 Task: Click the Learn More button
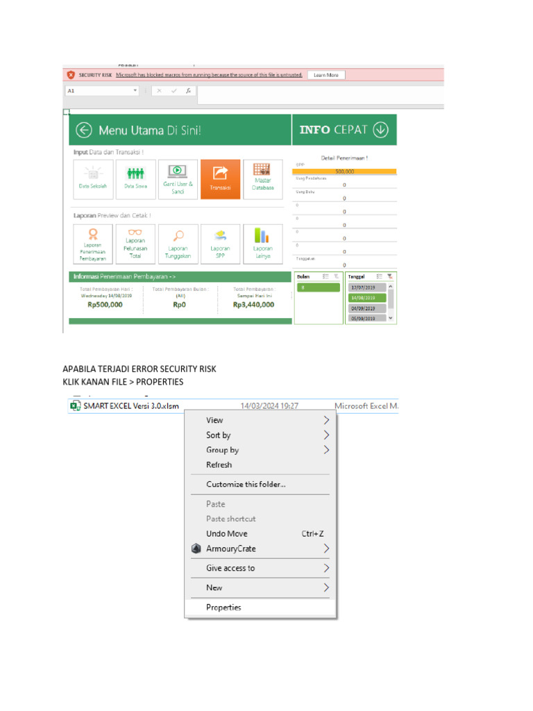[x=326, y=75]
